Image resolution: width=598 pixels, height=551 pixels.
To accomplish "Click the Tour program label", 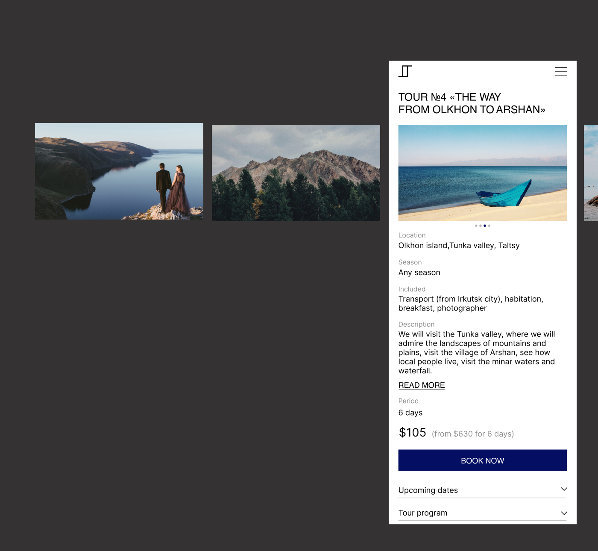I will pyautogui.click(x=423, y=513).
